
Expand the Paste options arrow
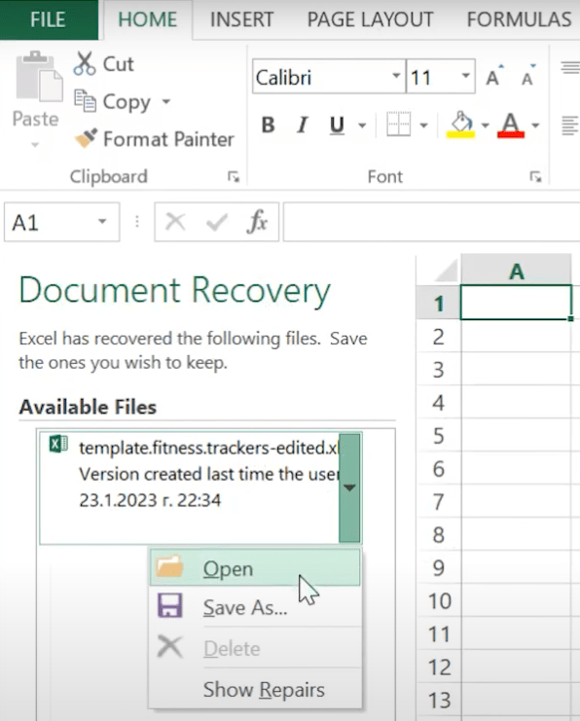click(x=35, y=145)
